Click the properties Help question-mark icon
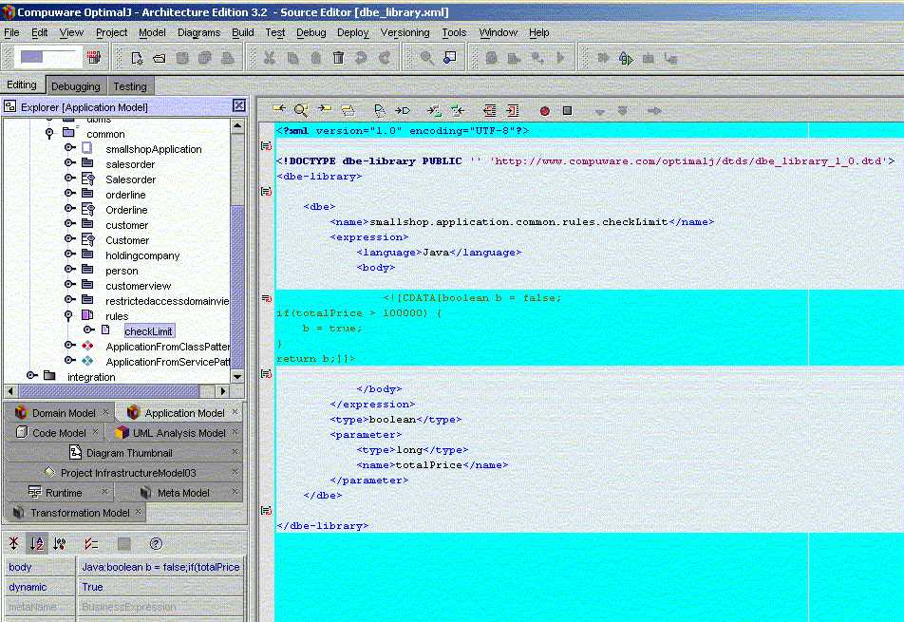This screenshot has width=904, height=622. pos(156,543)
